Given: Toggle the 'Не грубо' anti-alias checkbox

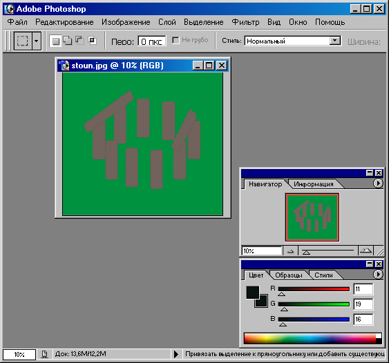Looking at the screenshot, I should pyautogui.click(x=175, y=40).
